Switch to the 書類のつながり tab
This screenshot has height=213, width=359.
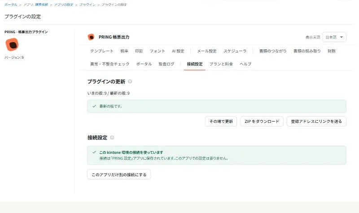click(x=273, y=51)
